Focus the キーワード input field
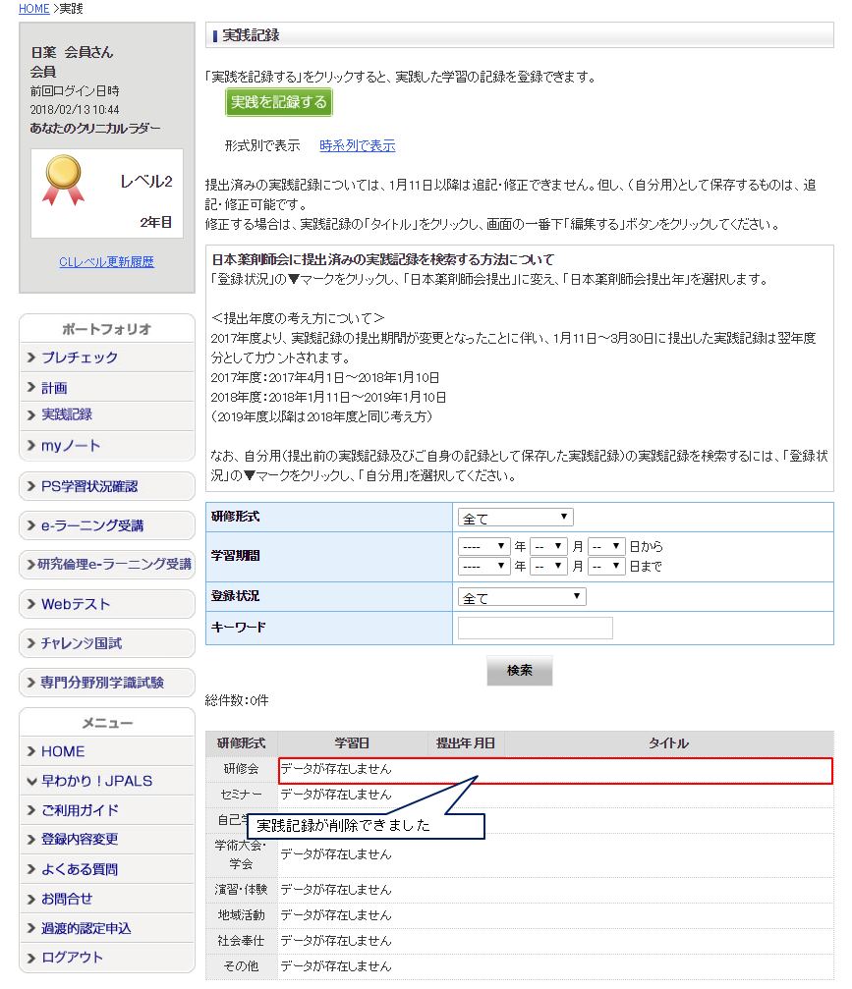Viewport: 852px width, 989px height. pyautogui.click(x=536, y=629)
